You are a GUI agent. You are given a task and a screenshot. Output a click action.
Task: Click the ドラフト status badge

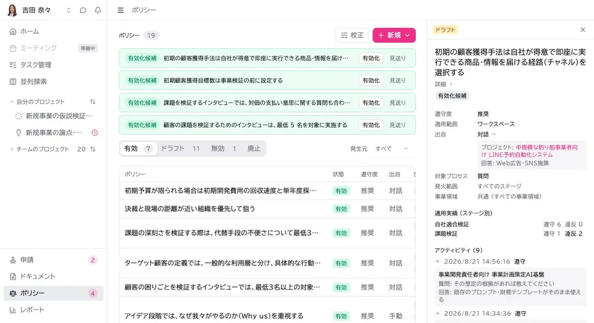click(445, 30)
